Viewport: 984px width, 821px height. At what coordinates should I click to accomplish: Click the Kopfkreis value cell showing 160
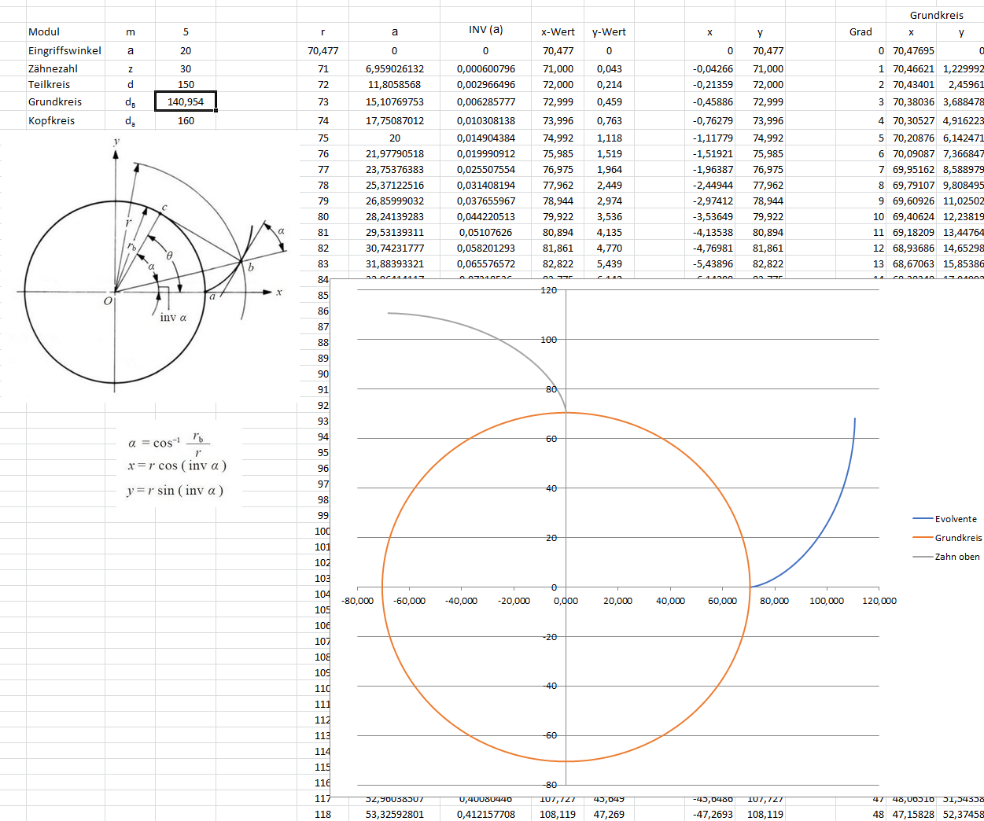tap(185, 121)
